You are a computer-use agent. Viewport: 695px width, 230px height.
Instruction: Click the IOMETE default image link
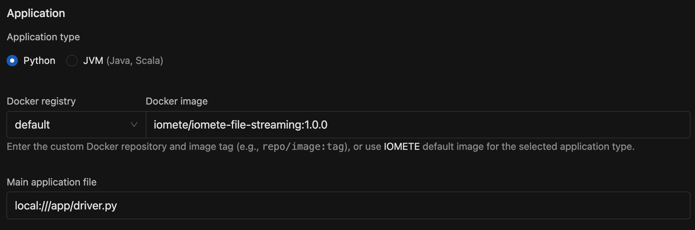pos(402,147)
